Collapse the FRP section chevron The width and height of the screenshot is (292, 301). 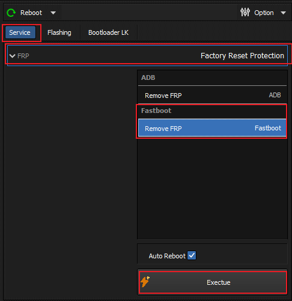[x=13, y=56]
